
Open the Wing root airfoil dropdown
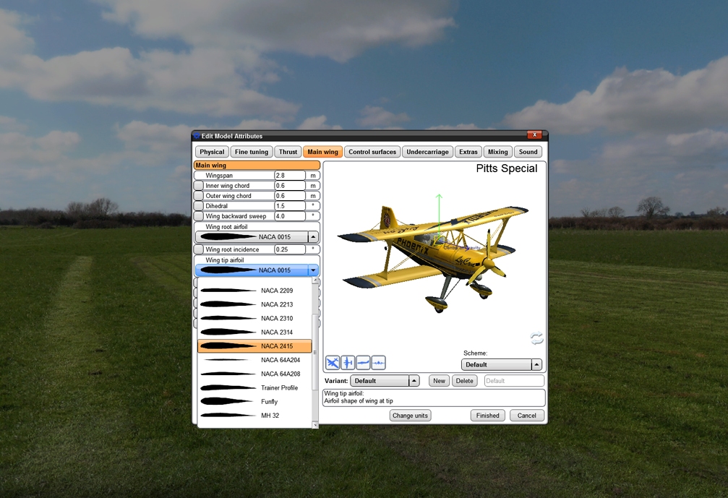pos(312,237)
